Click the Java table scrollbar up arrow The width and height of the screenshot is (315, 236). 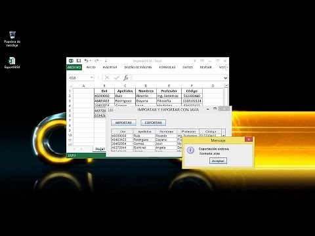pyautogui.click(x=223, y=136)
